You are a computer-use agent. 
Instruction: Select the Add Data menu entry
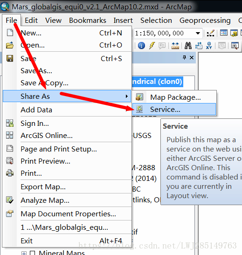coord(67,110)
